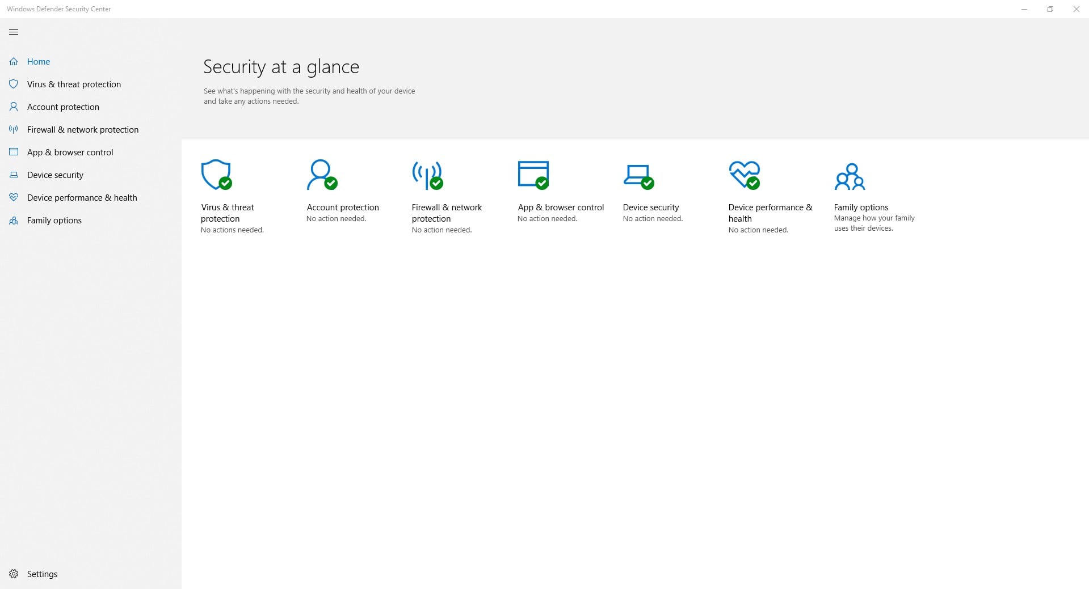Open the large Account protection person tile icon
Viewport: 1089px width, 589px height.
(322, 175)
